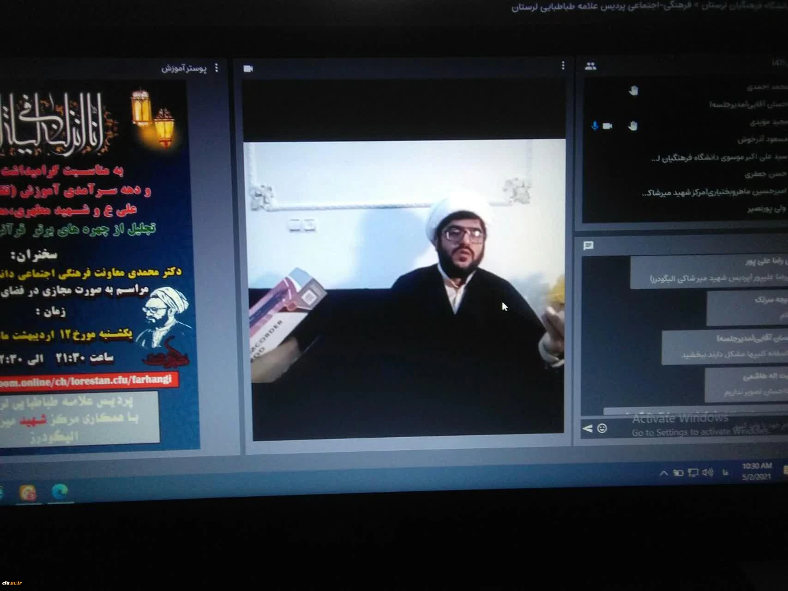Click the video pod camera icon

click(x=248, y=69)
